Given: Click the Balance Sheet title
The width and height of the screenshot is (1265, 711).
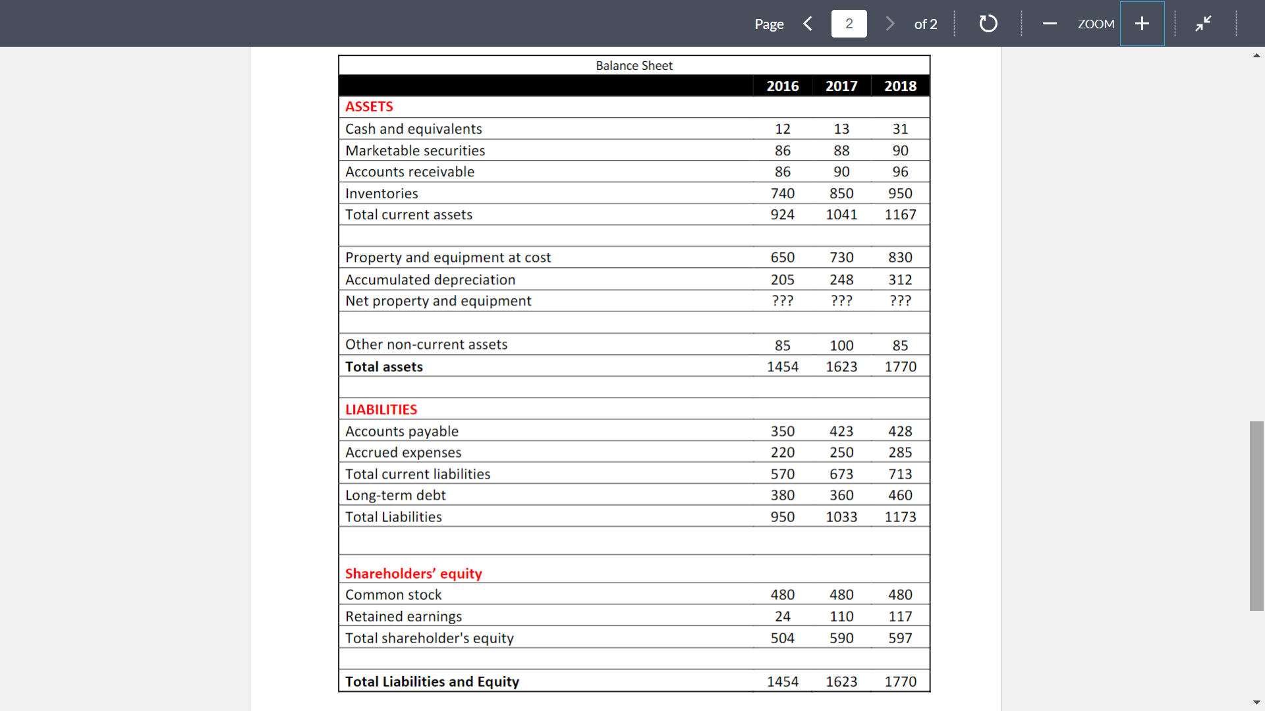Looking at the screenshot, I should point(634,66).
